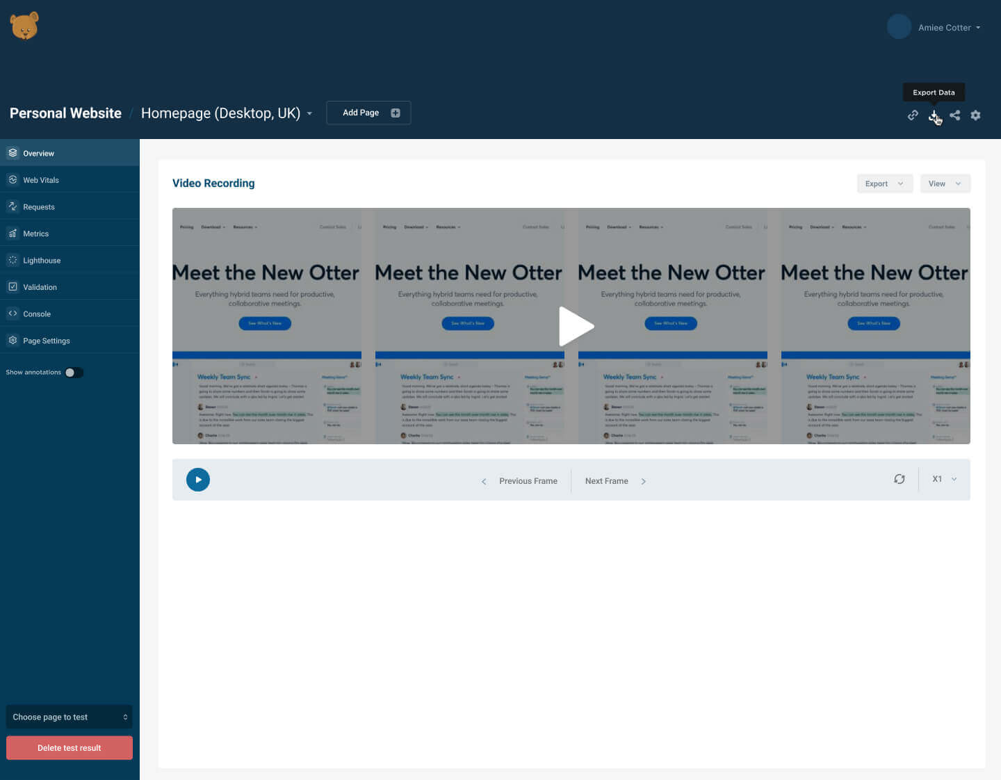Click the first video frame thumbnail

pyautogui.click(x=267, y=326)
